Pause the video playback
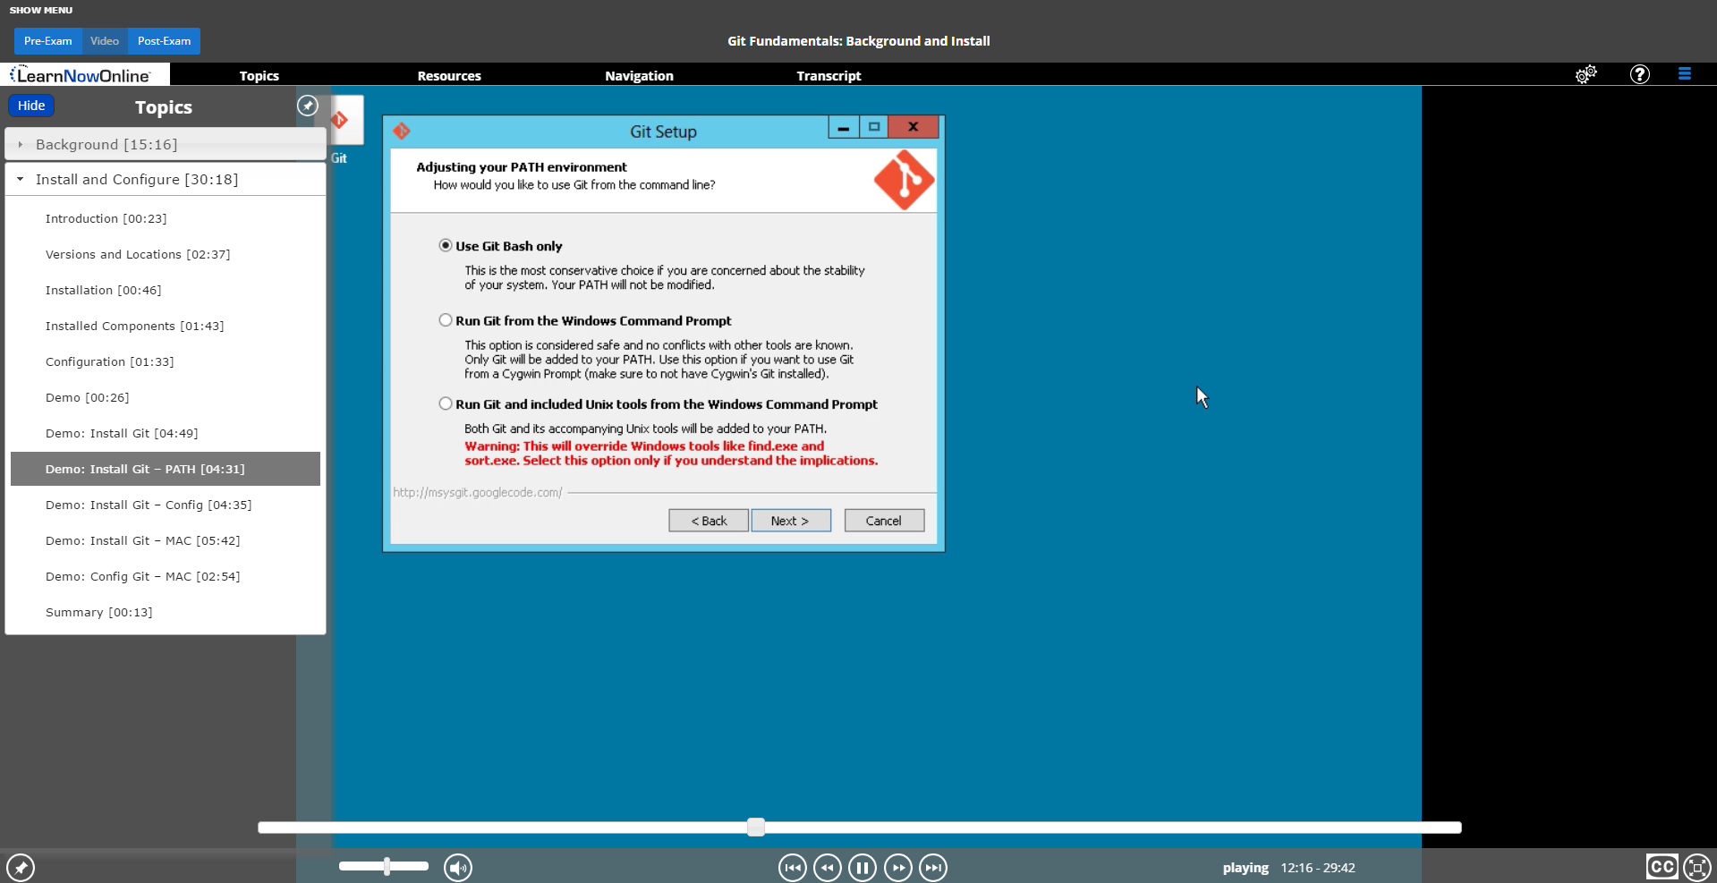 pos(862,867)
